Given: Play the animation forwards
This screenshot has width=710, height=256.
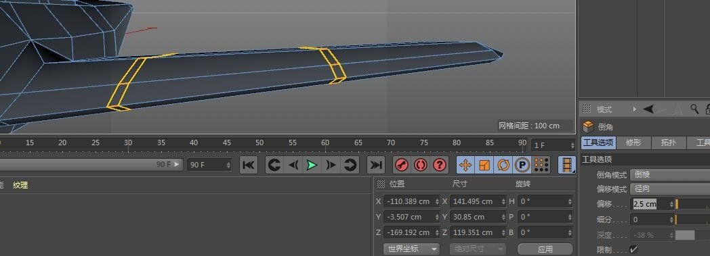Looking at the screenshot, I should click(x=312, y=165).
